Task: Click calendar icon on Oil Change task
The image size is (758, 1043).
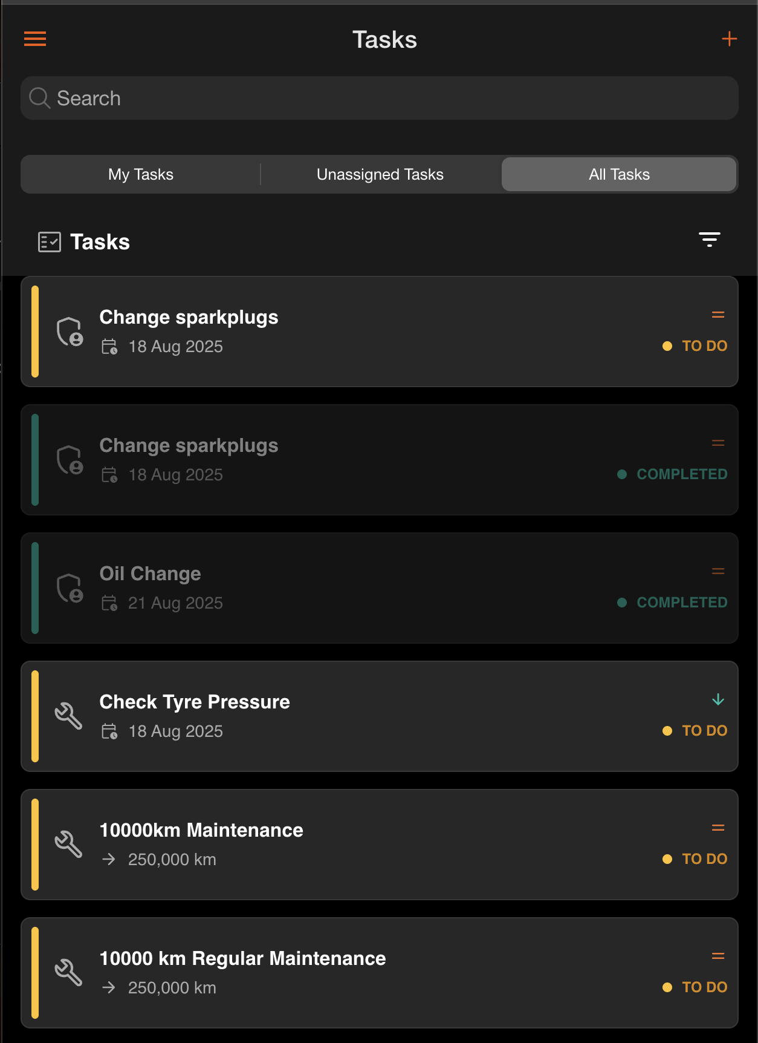Action: [109, 603]
